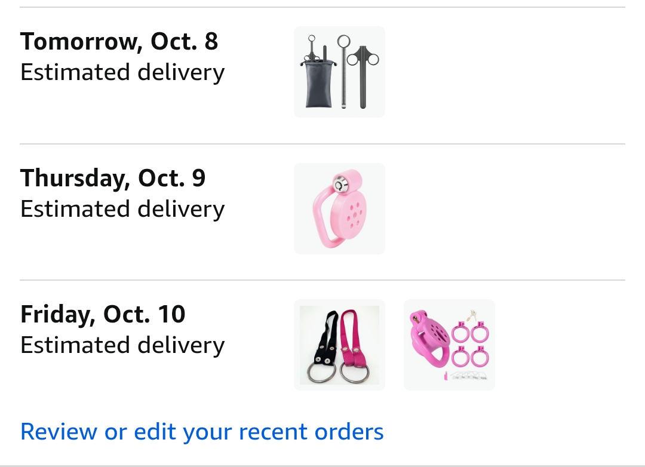Open the black tool set product thumbnail
The width and height of the screenshot is (645, 467).
[339, 72]
